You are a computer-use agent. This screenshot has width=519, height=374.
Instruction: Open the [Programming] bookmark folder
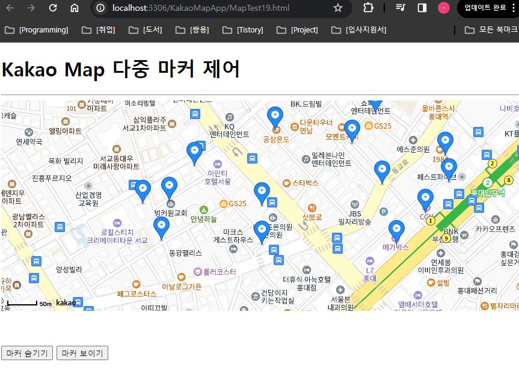click(x=37, y=30)
